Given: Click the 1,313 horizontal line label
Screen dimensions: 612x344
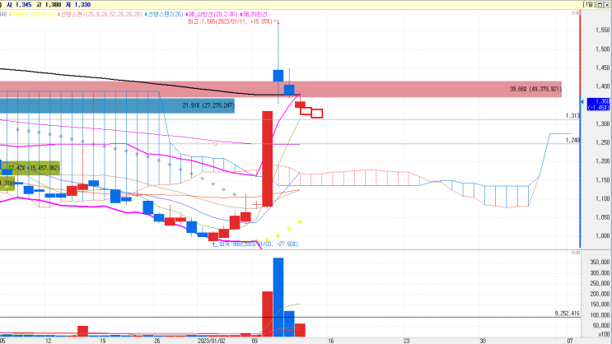Looking at the screenshot, I should [572, 116].
